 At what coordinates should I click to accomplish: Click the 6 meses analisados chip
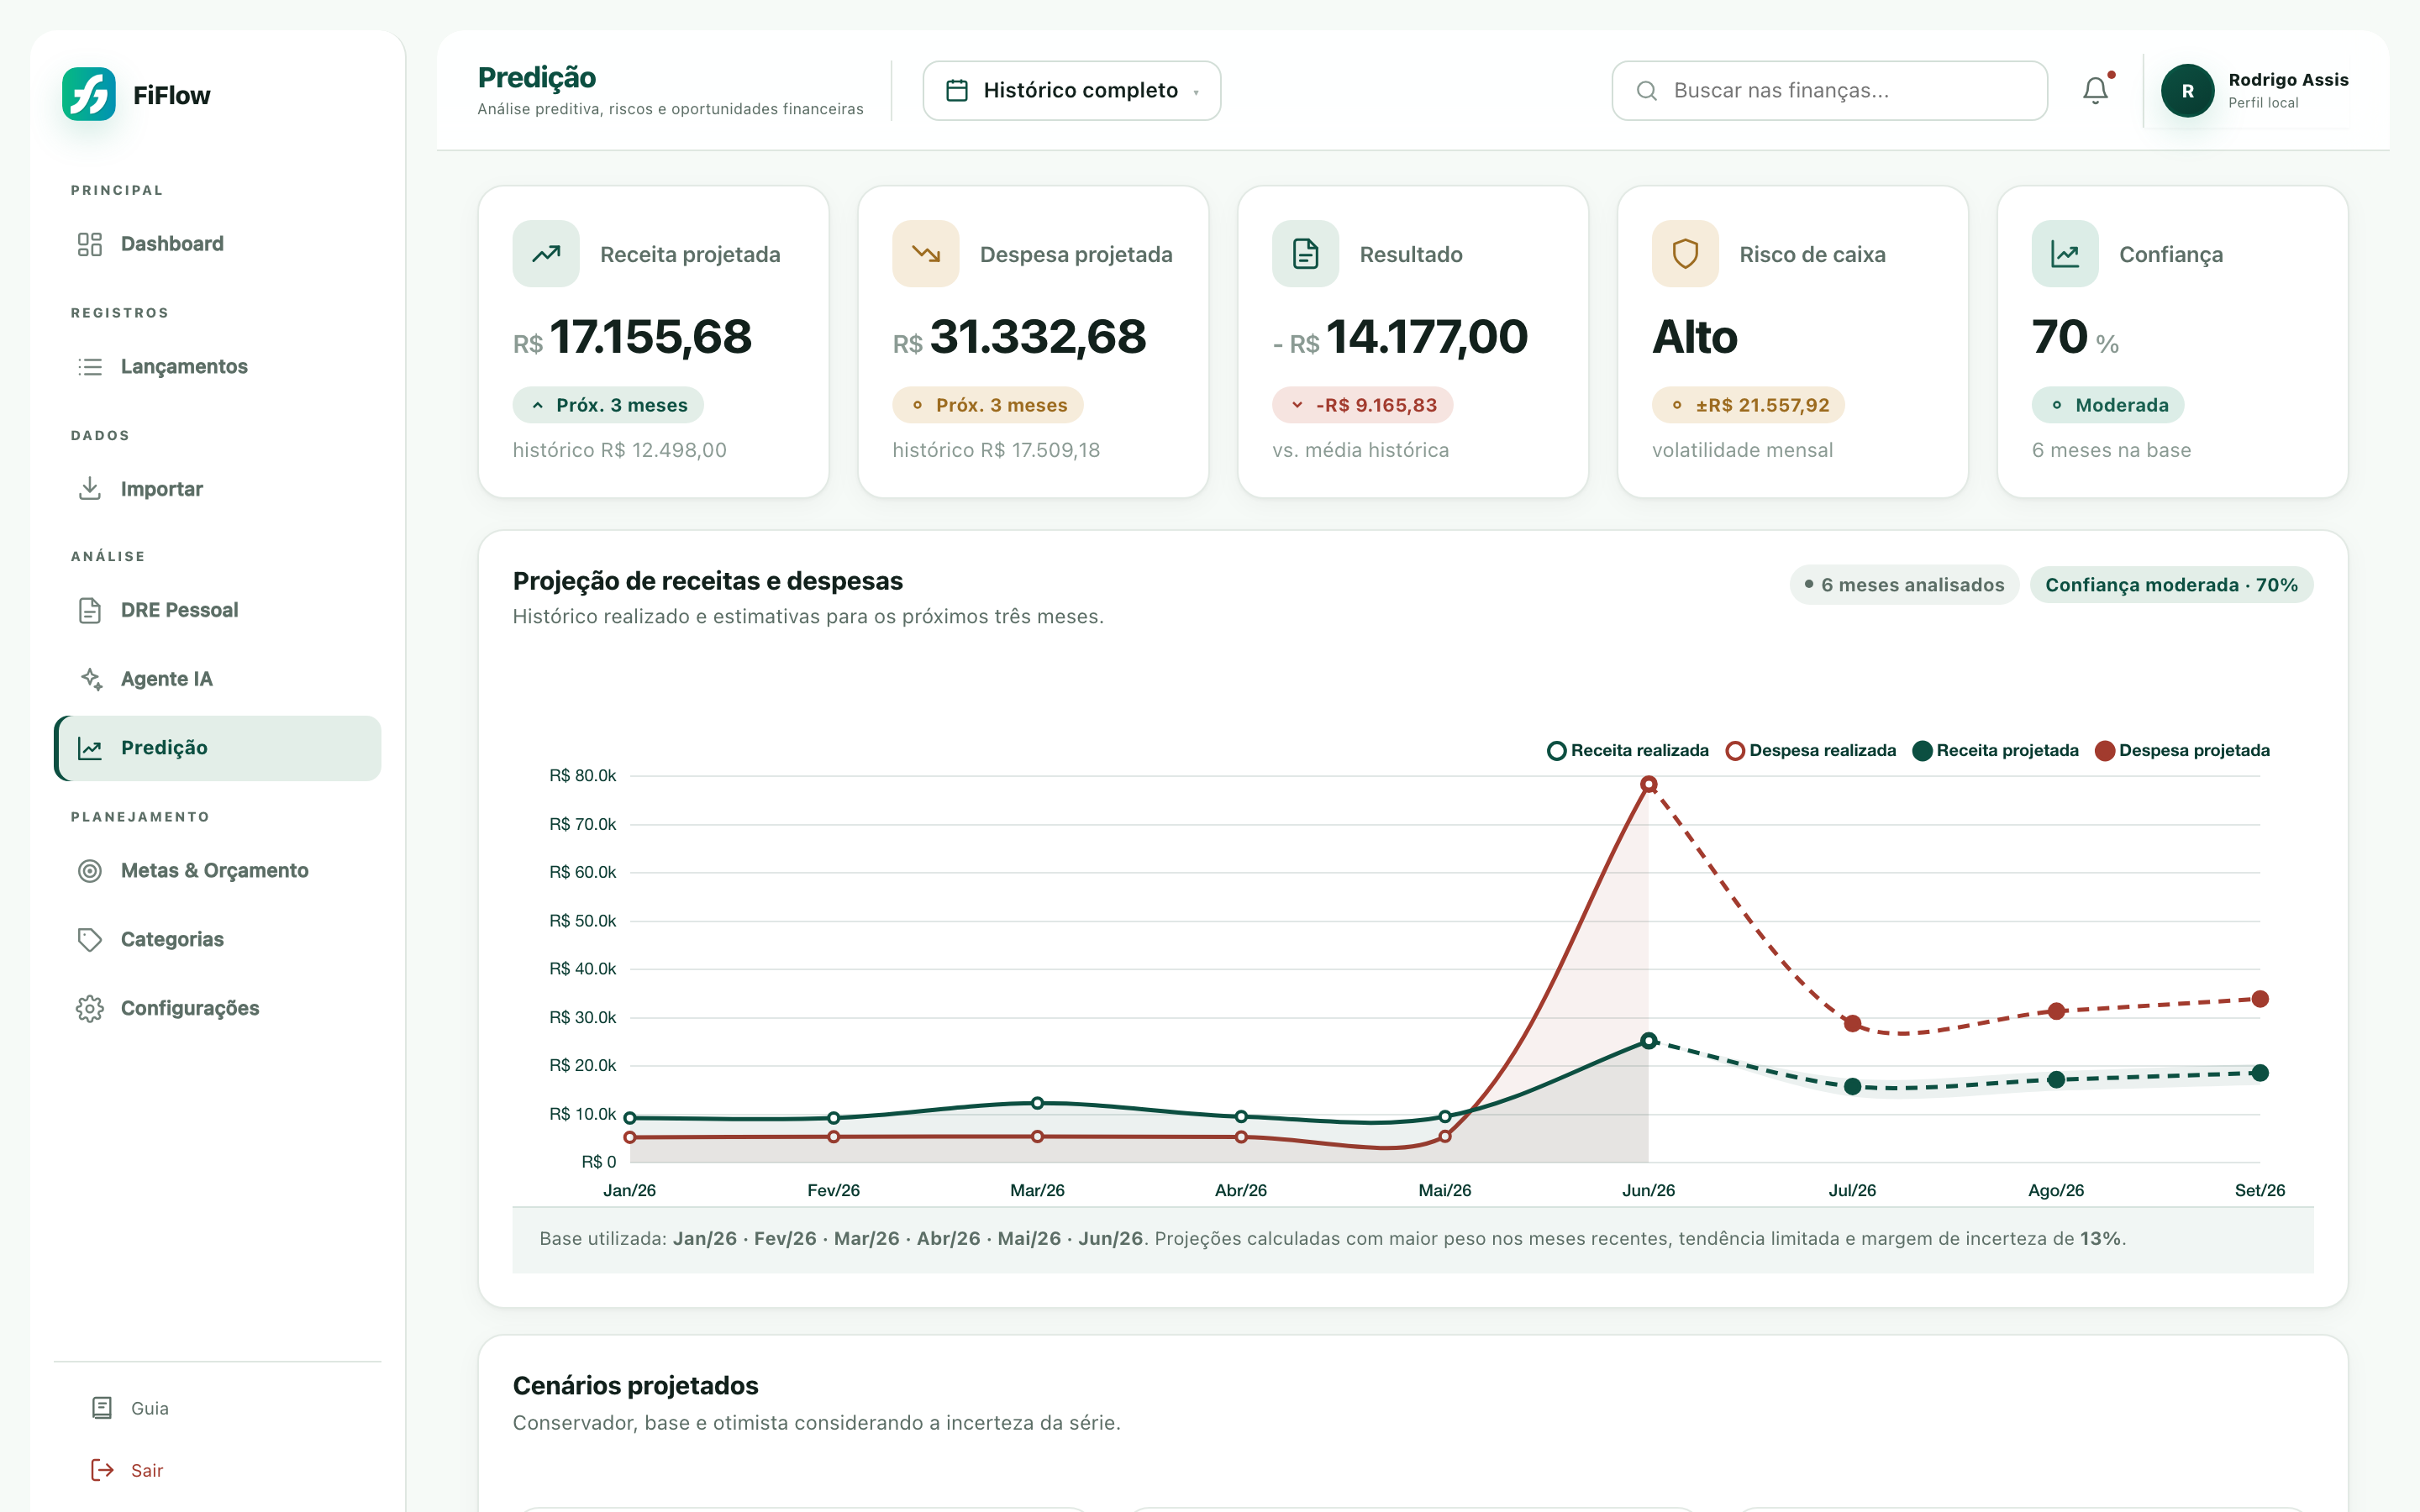pyautogui.click(x=1904, y=585)
